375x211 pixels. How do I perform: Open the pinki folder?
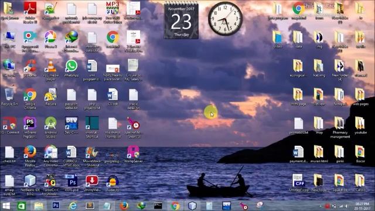coord(340,154)
